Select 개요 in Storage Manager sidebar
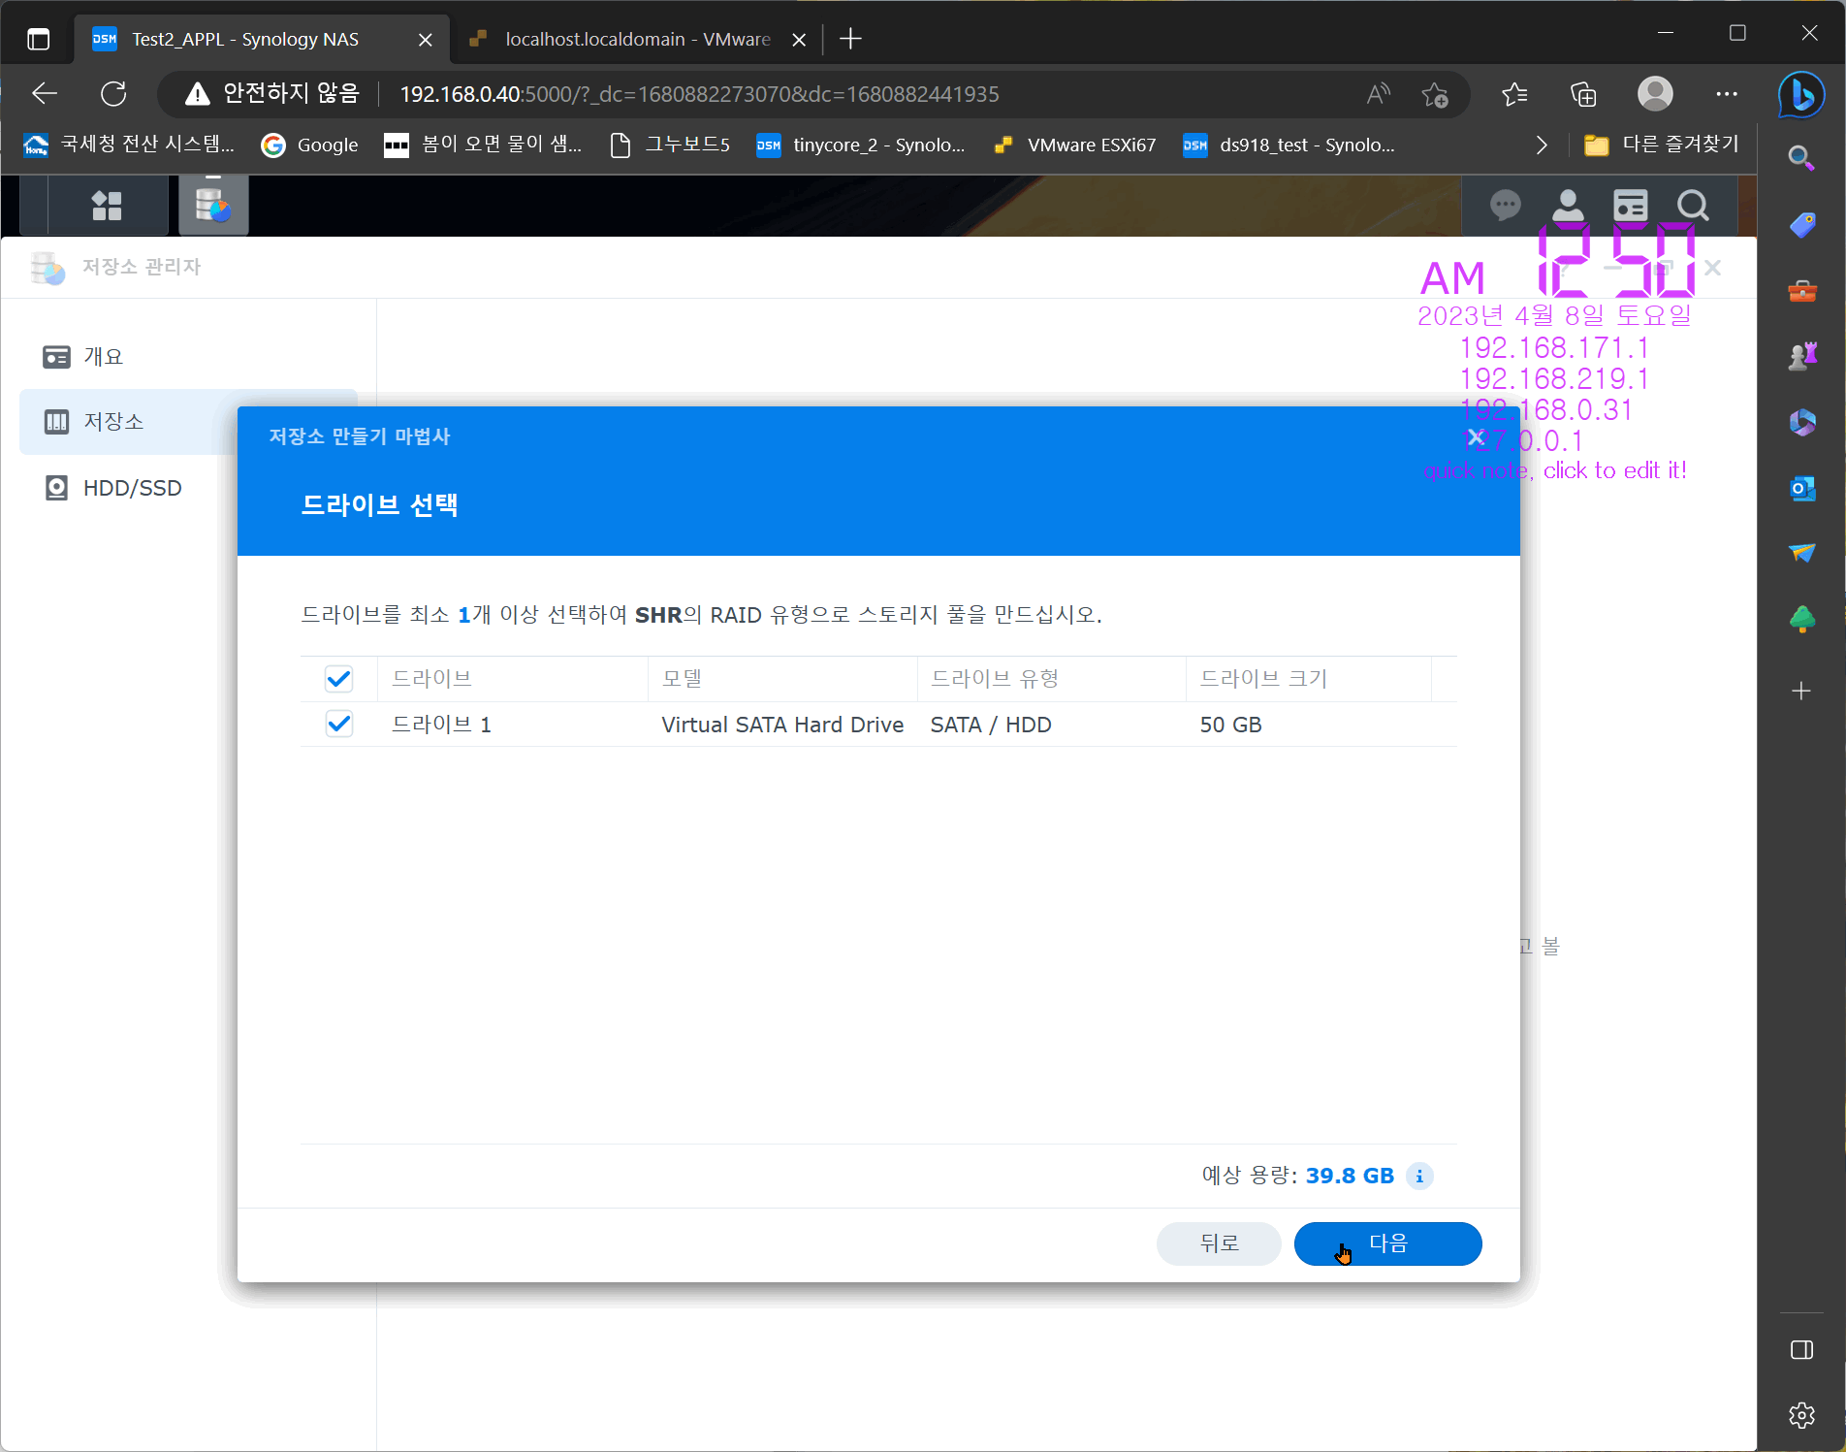Viewport: 1846px width, 1452px height. point(188,357)
